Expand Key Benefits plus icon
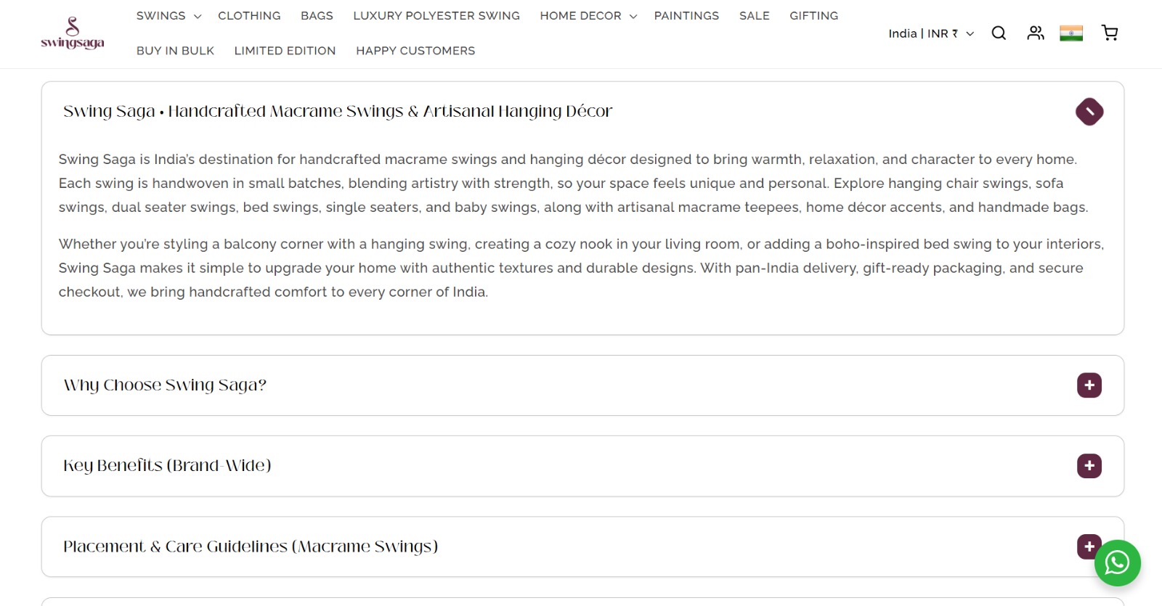Viewport: 1162px width, 606px height. [1089, 466]
